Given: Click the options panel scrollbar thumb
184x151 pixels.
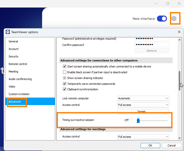Looking at the screenshot, I should (179, 81).
